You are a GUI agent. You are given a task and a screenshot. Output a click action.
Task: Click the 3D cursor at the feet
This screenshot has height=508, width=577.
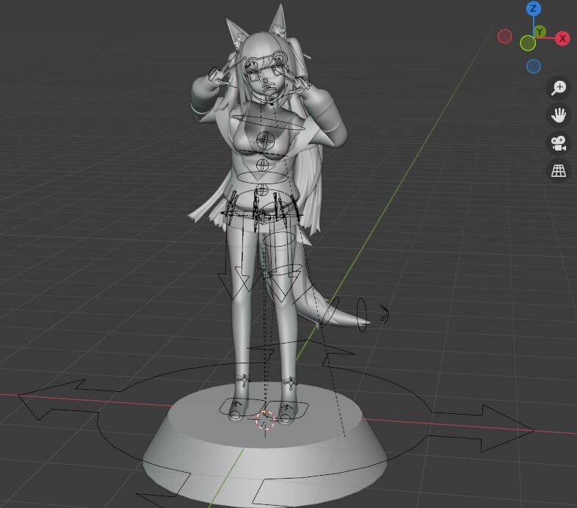click(265, 420)
